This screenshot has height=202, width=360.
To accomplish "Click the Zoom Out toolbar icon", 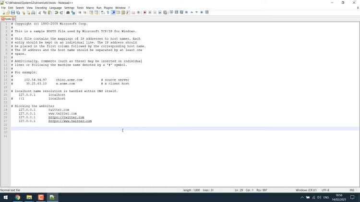I will click(x=84, y=12).
